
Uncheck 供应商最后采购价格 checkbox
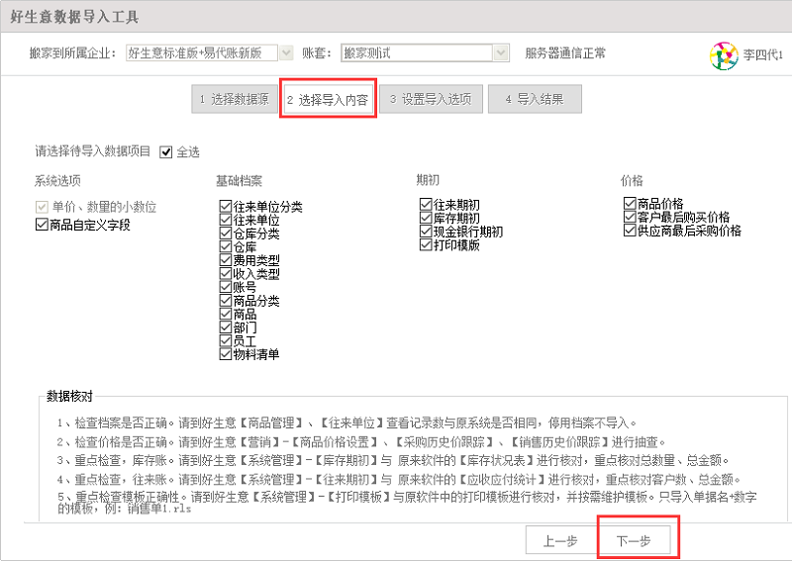pyautogui.click(x=630, y=231)
